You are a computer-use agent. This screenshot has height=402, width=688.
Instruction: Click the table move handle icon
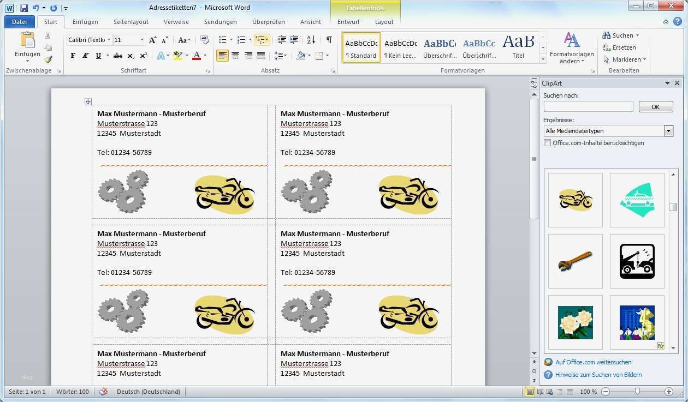88,101
